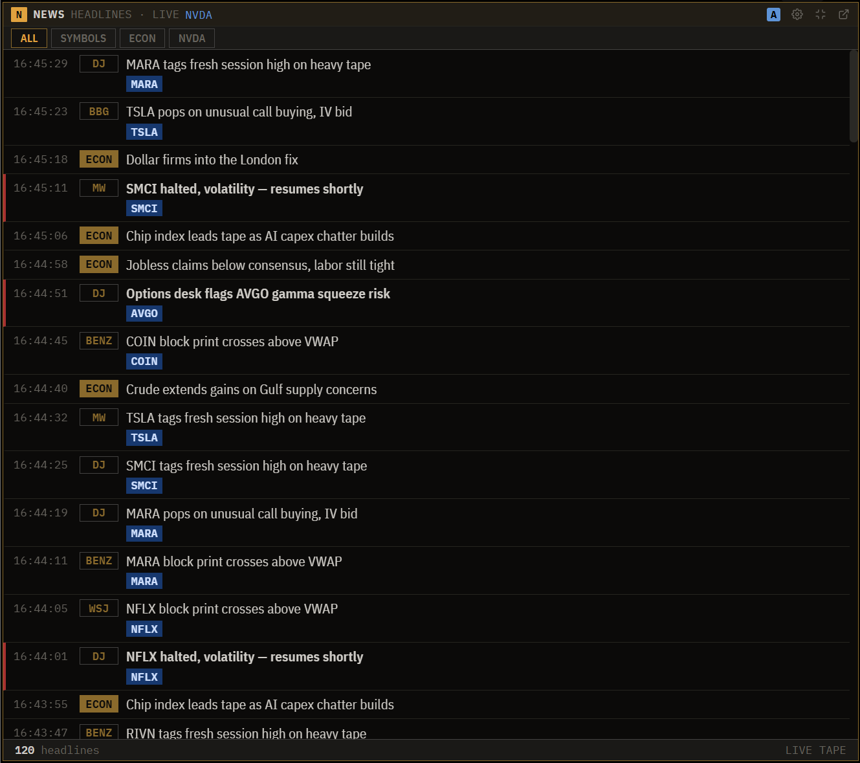Open headline "NFLX block print crosses above VWAP"
The image size is (860, 763).
tap(232, 609)
